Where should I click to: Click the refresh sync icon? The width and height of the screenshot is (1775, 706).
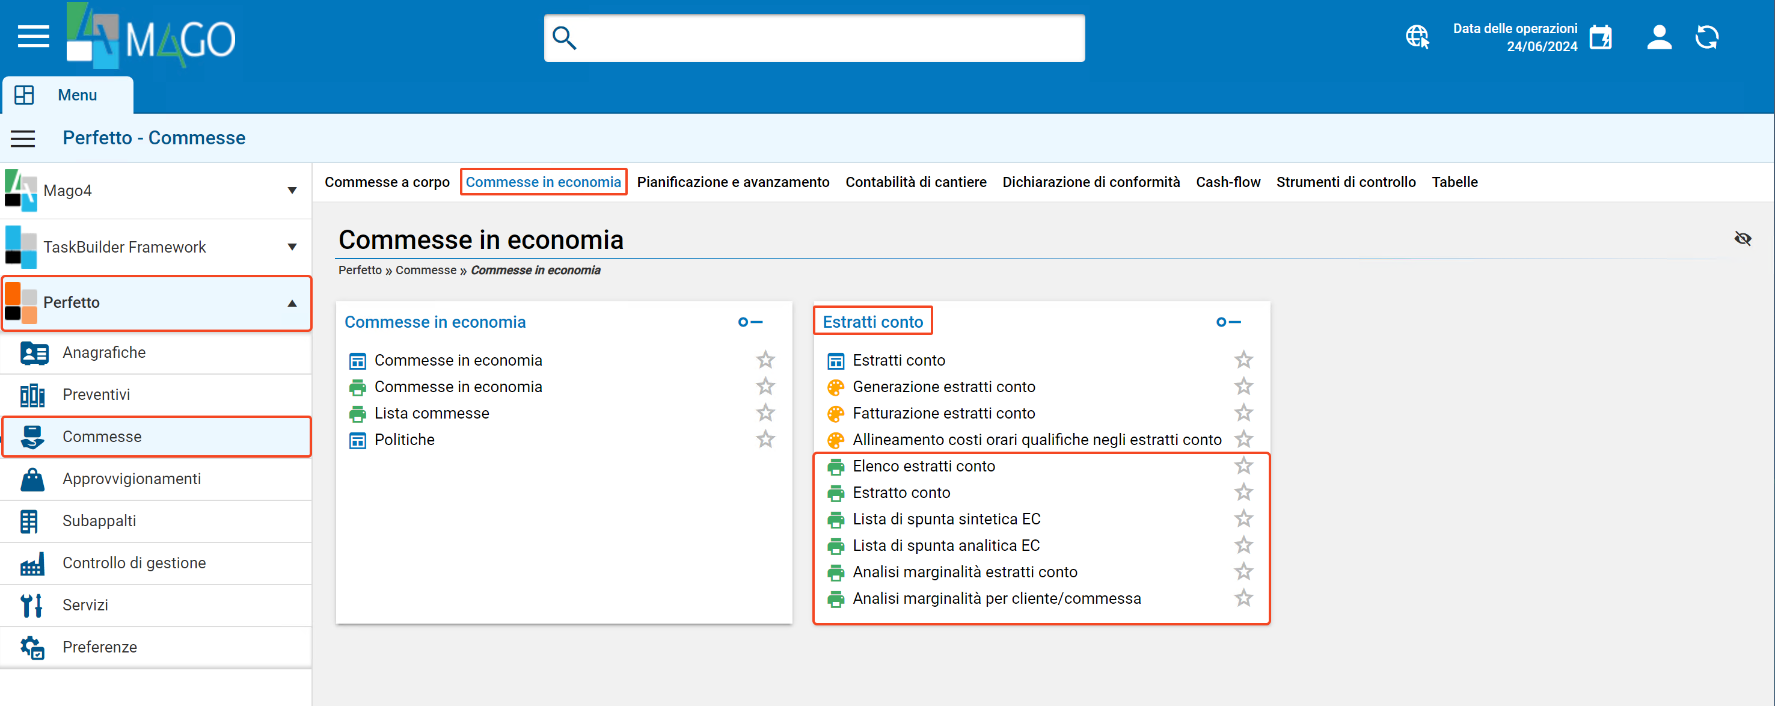[x=1707, y=37]
